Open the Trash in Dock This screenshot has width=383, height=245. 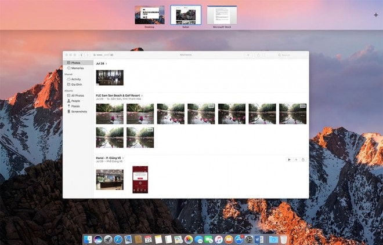click(283, 240)
